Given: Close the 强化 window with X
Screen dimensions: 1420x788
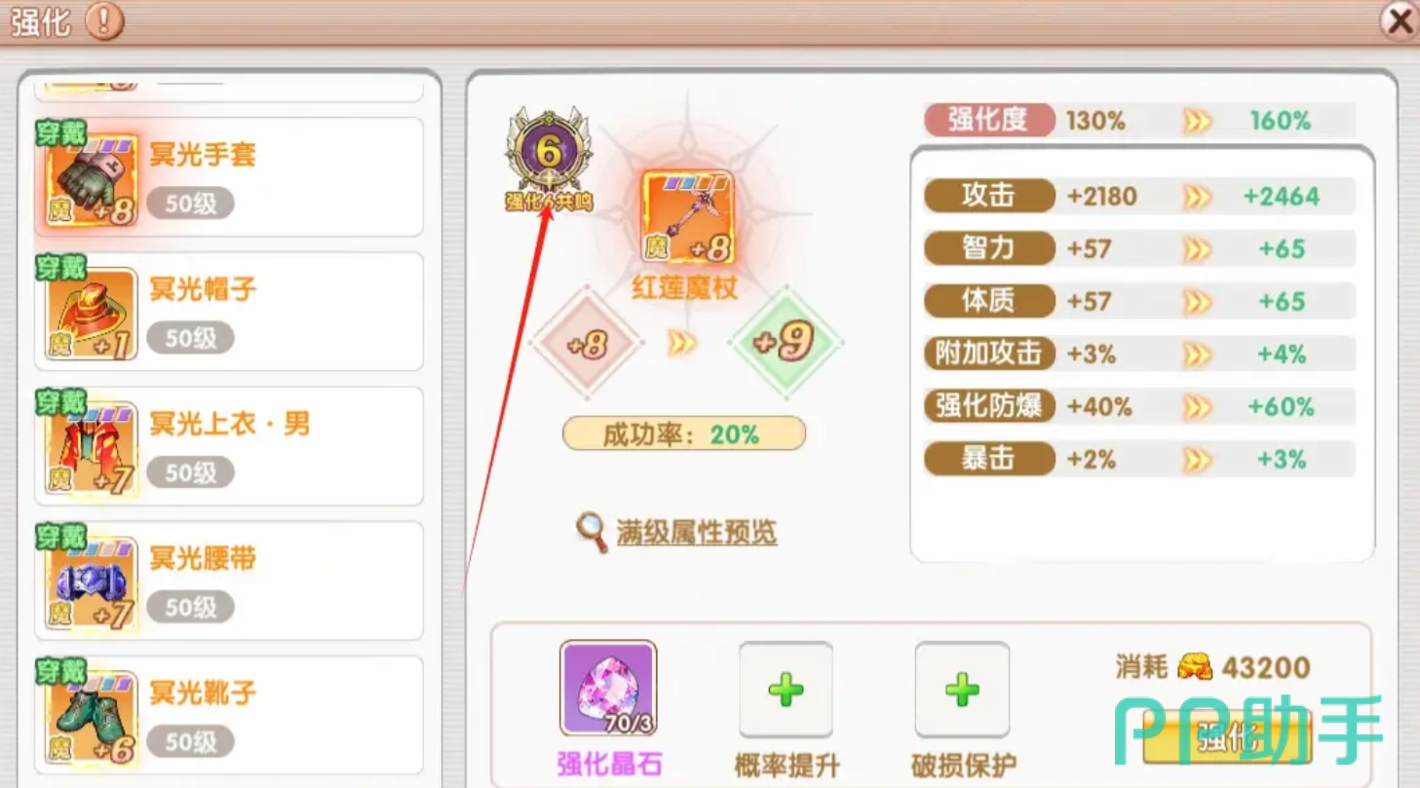Looking at the screenshot, I should coord(1400,21).
